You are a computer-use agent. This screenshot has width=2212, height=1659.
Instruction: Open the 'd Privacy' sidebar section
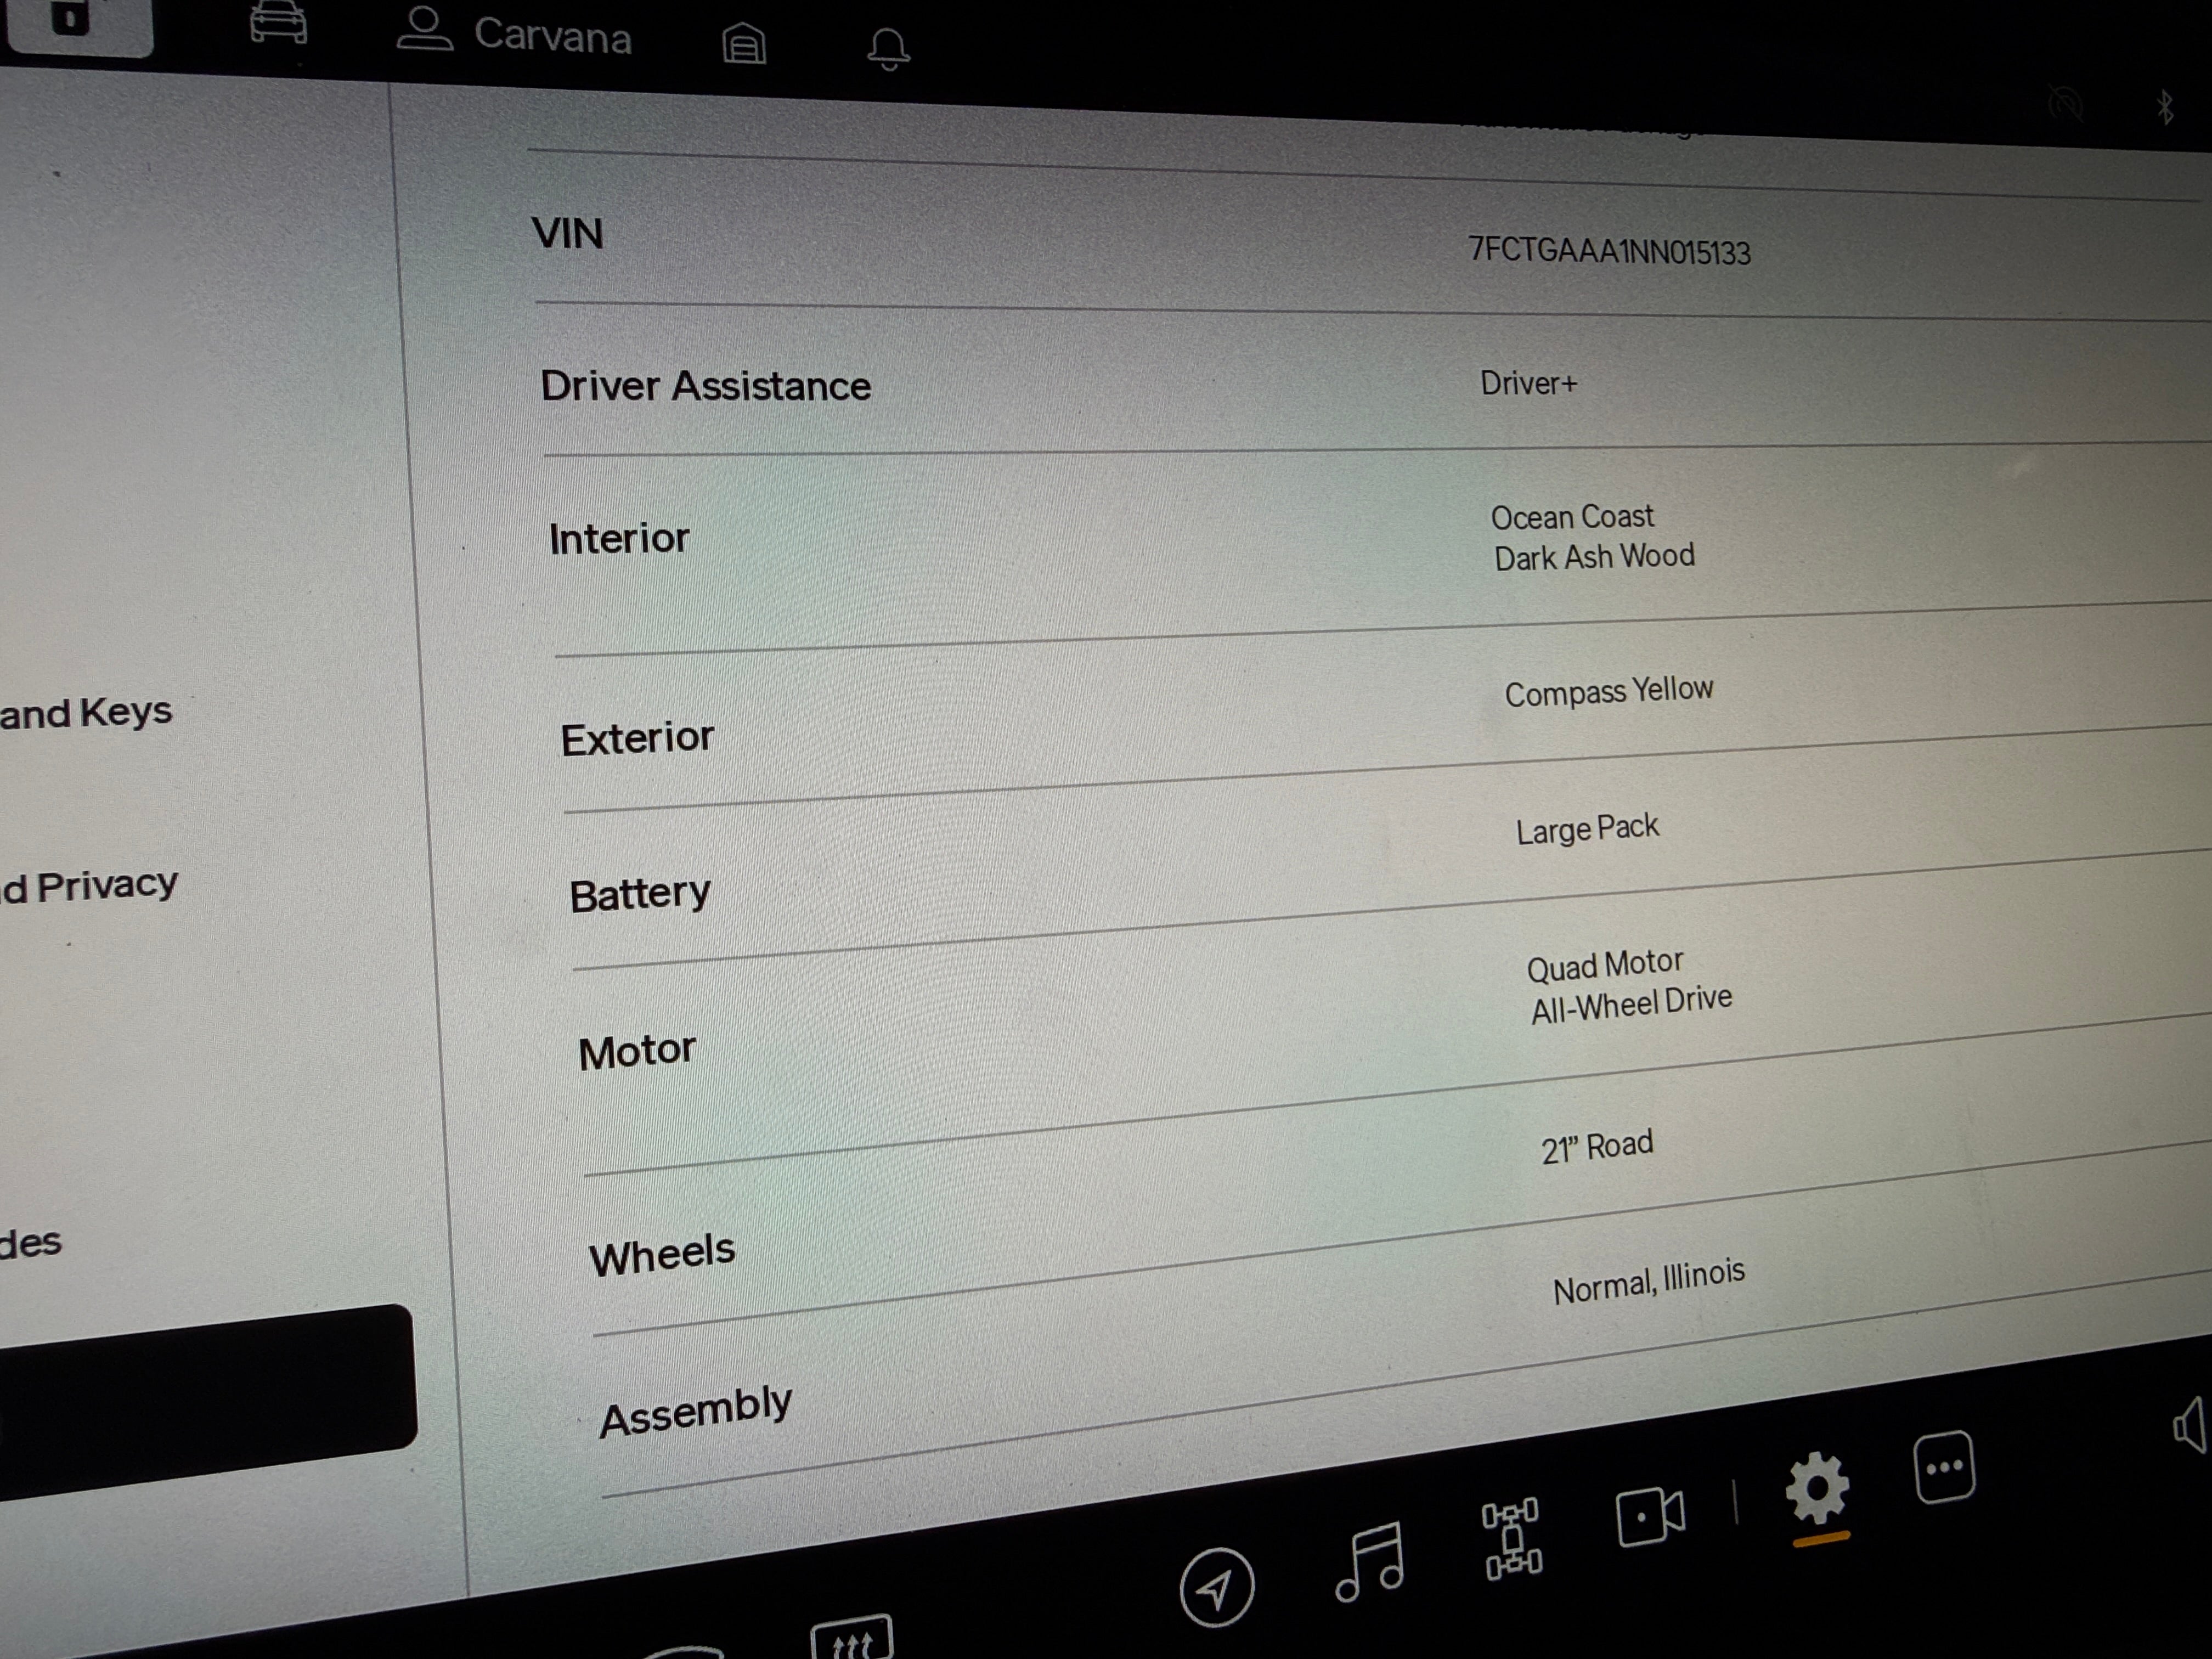pyautogui.click(x=89, y=886)
